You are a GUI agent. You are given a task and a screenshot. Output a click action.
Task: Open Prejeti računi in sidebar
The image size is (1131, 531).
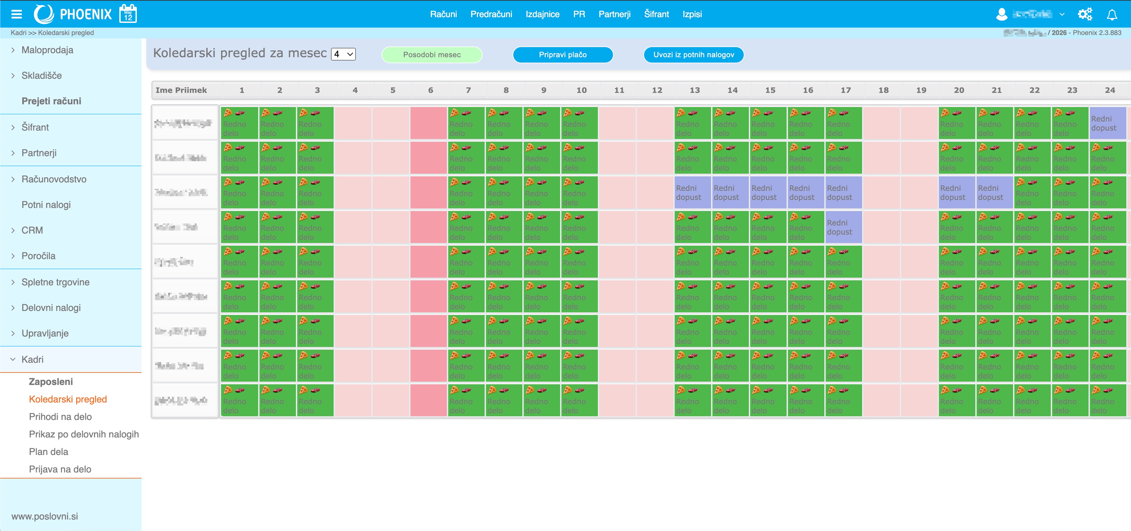51,101
